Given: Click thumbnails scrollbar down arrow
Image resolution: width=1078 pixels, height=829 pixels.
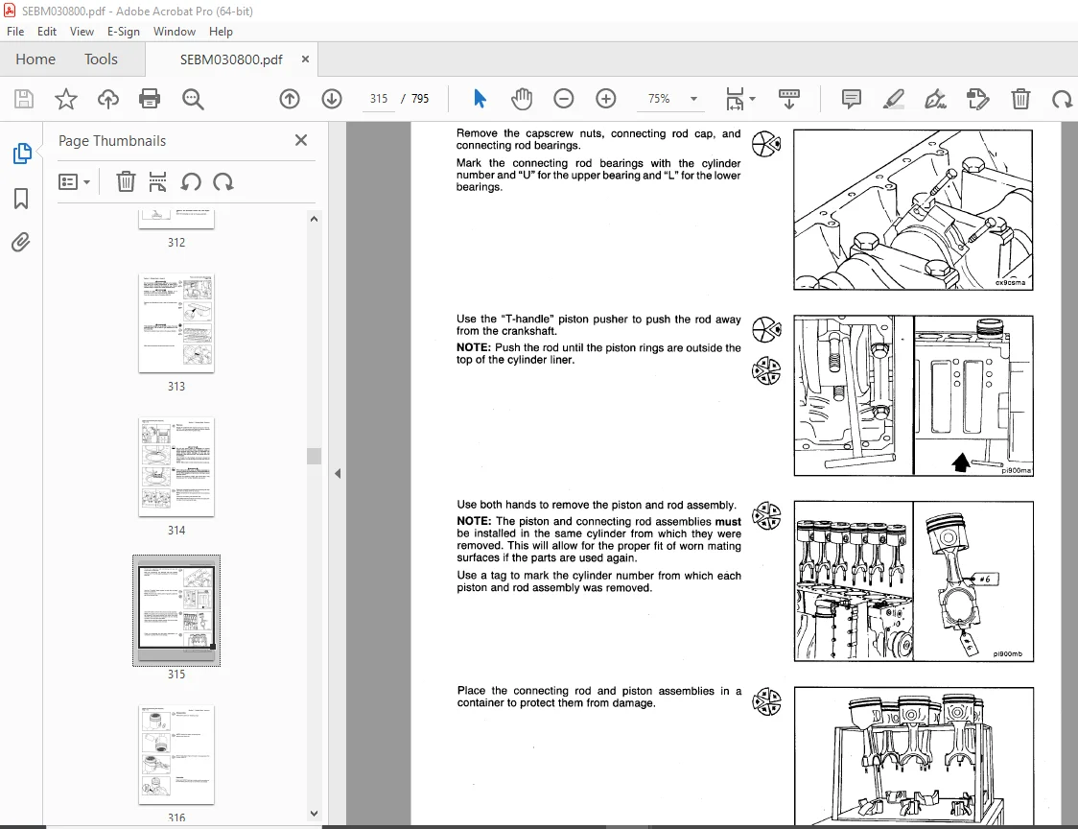Looking at the screenshot, I should click(x=315, y=814).
